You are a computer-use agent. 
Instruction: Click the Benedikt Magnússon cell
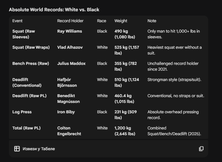pos(68,99)
